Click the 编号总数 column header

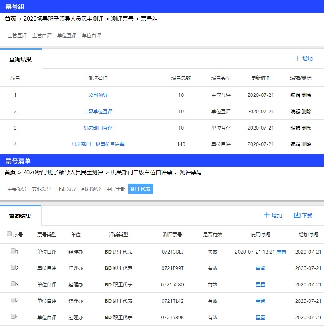click(181, 78)
